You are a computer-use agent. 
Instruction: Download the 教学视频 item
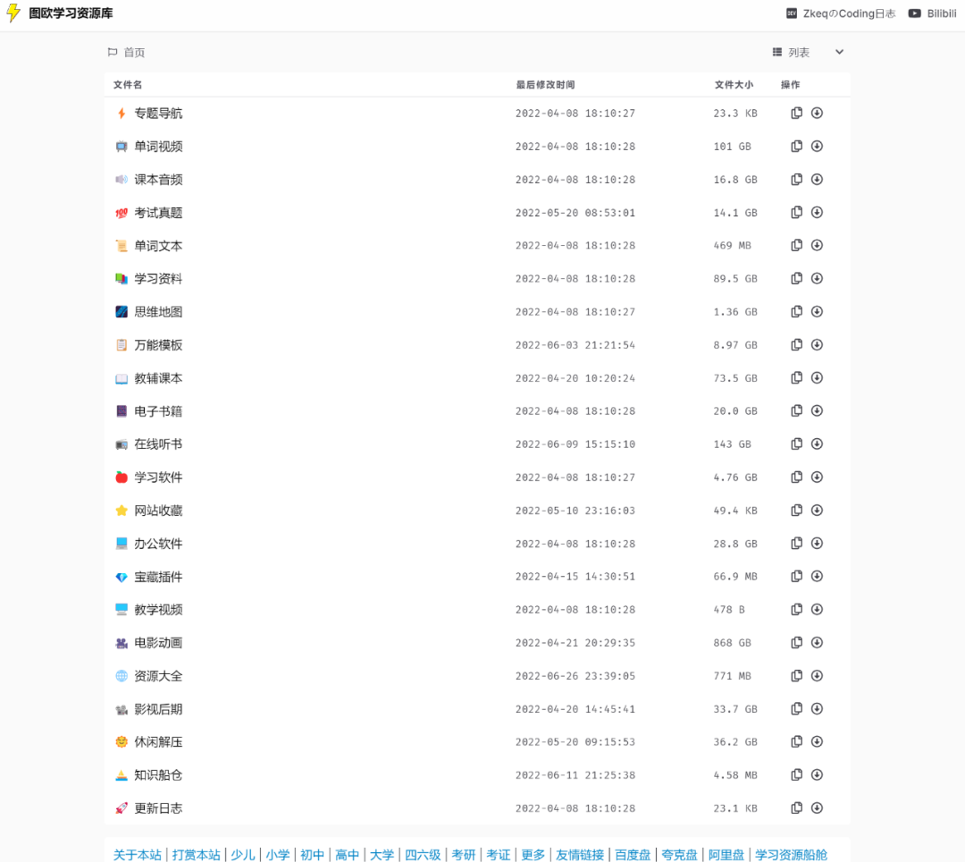pyautogui.click(x=817, y=610)
